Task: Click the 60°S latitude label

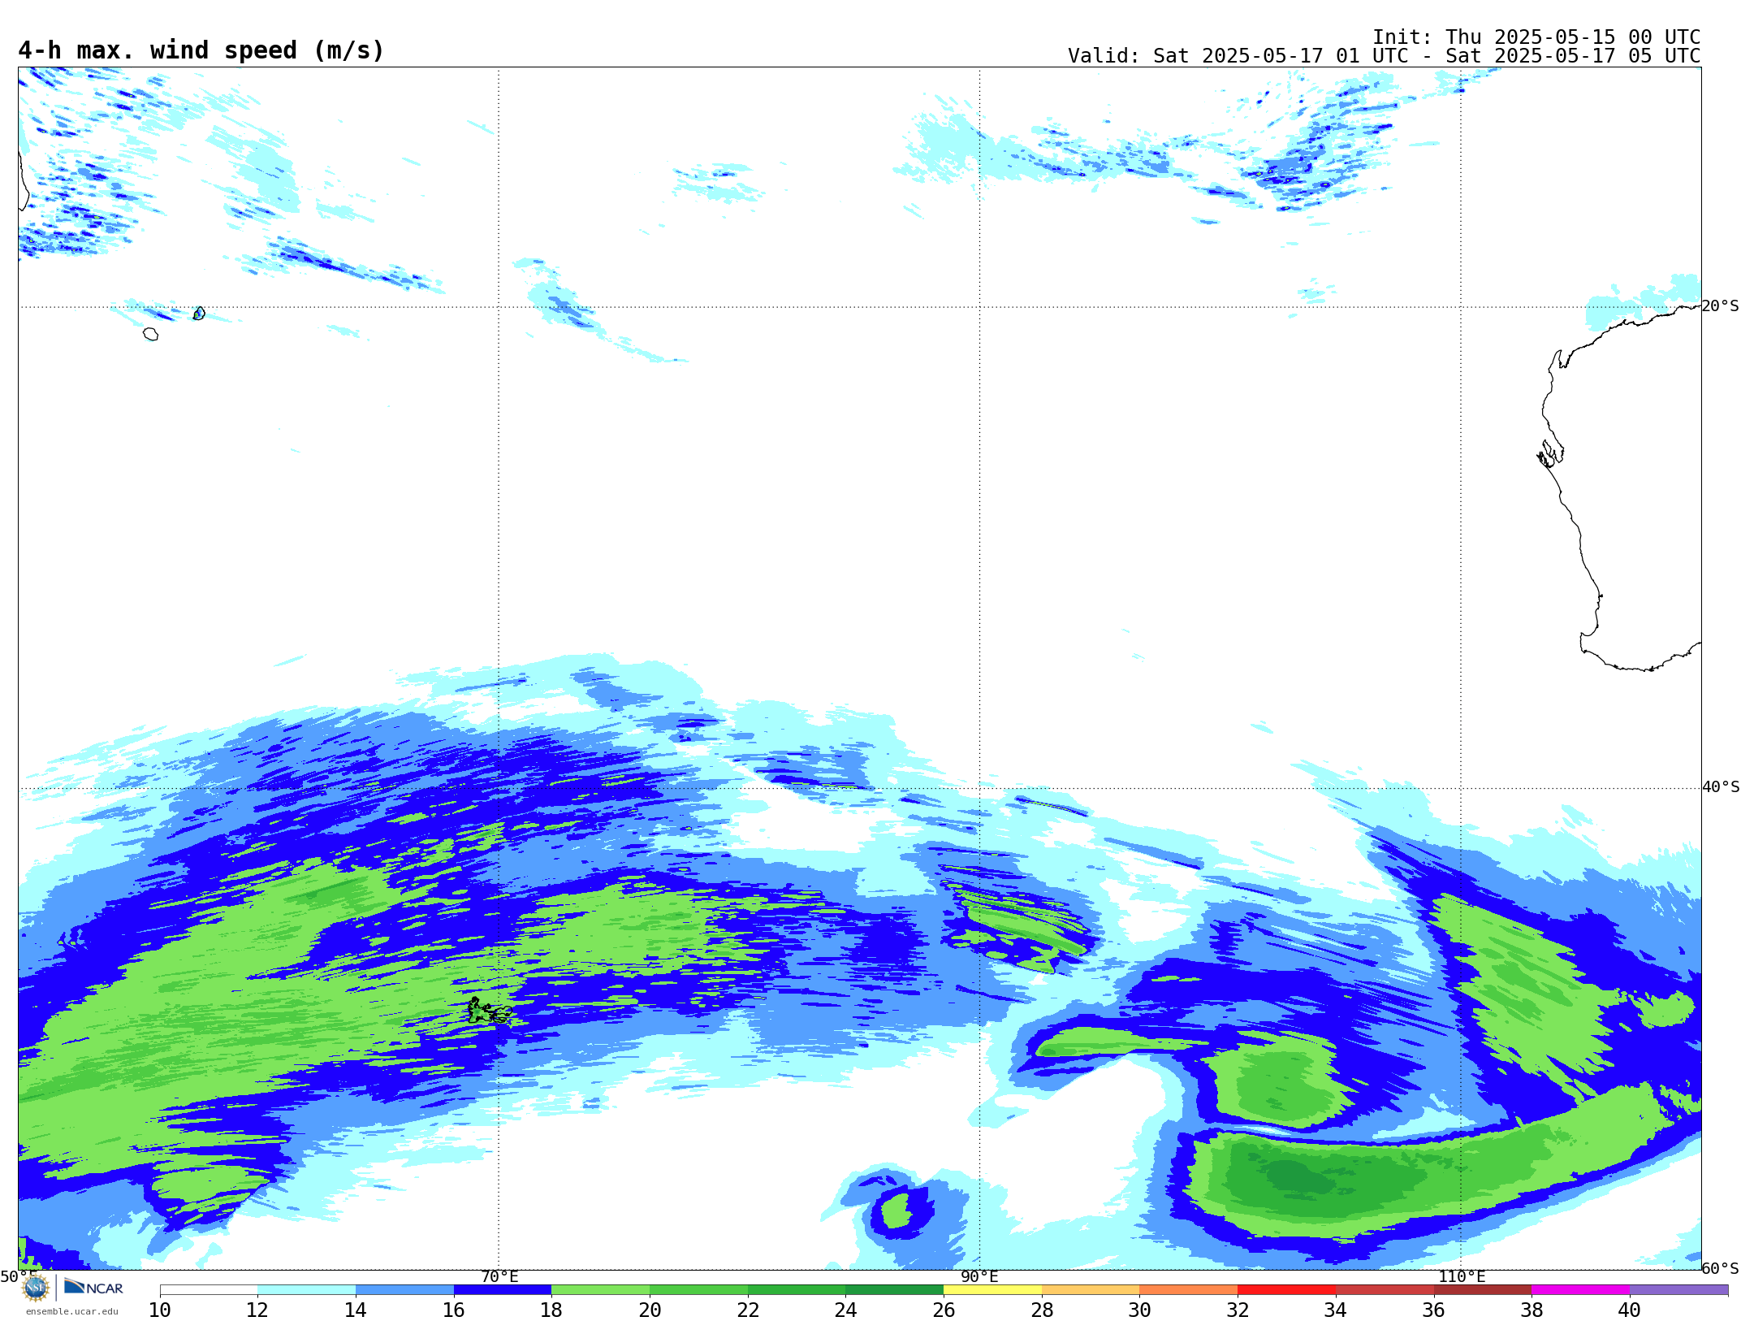Action: (1720, 1268)
